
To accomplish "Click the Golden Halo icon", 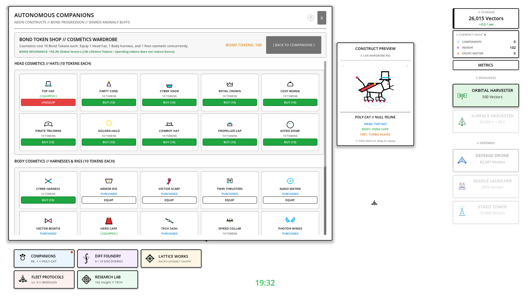I will 109,123.
